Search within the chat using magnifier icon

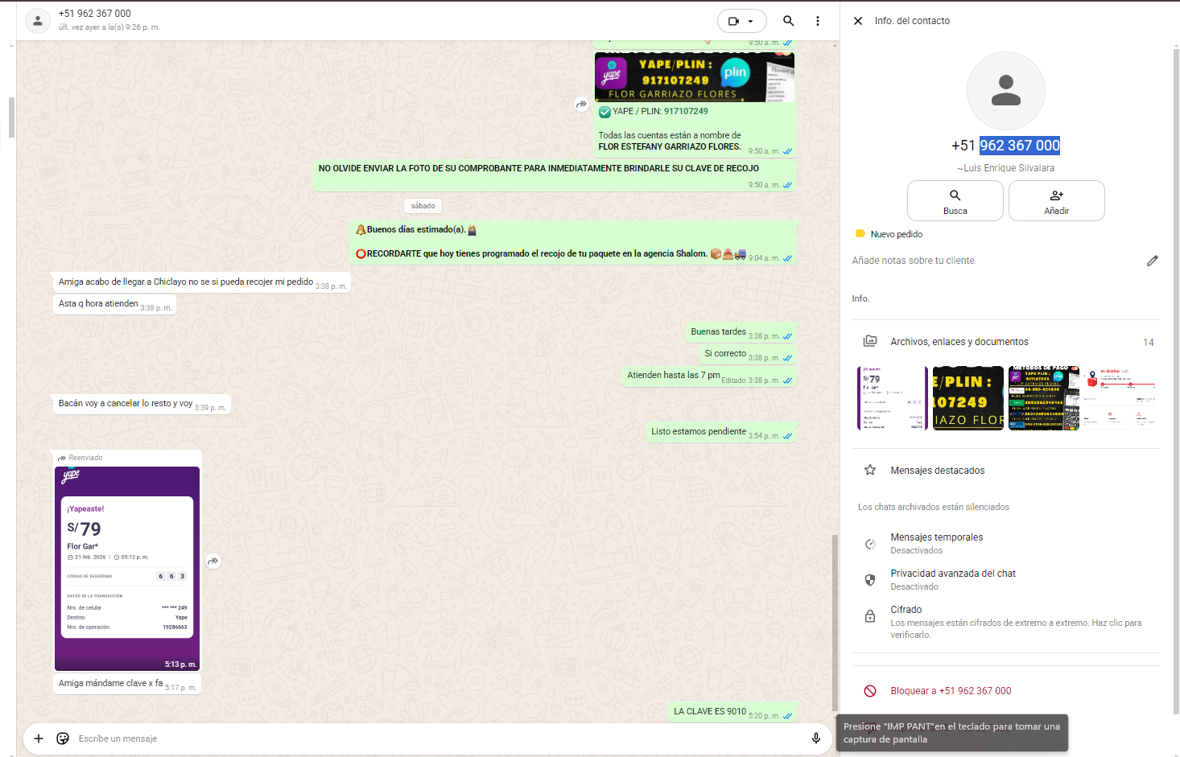tap(789, 22)
